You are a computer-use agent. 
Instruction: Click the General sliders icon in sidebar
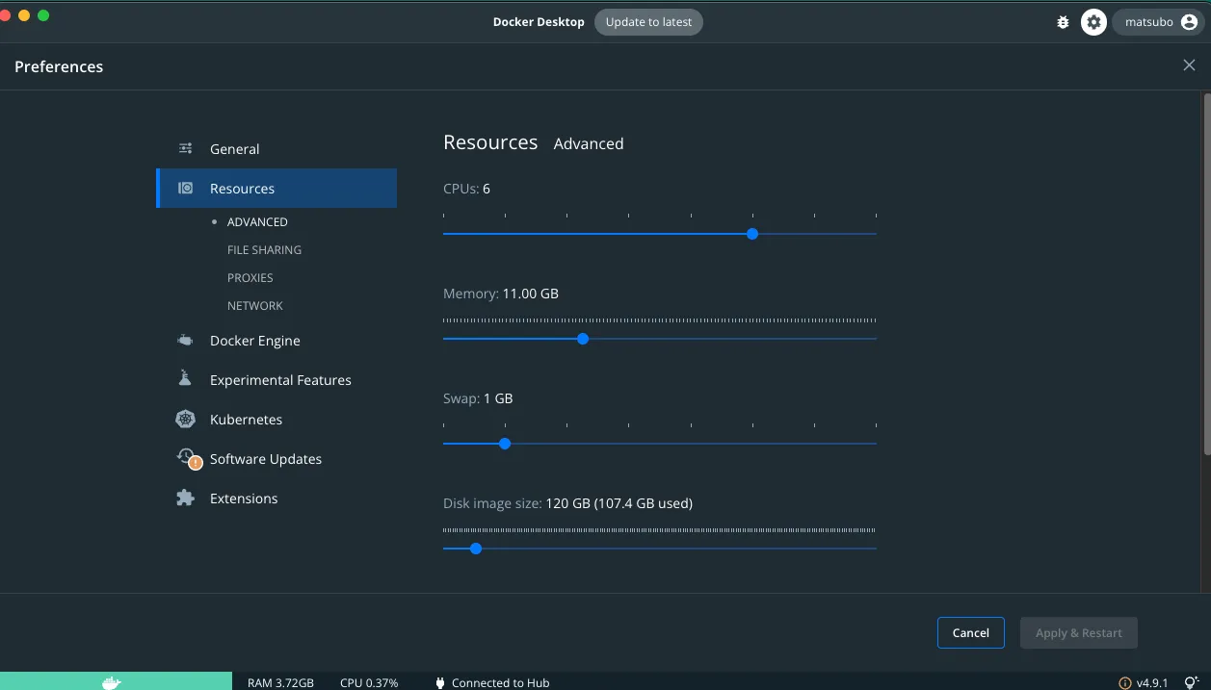186,149
